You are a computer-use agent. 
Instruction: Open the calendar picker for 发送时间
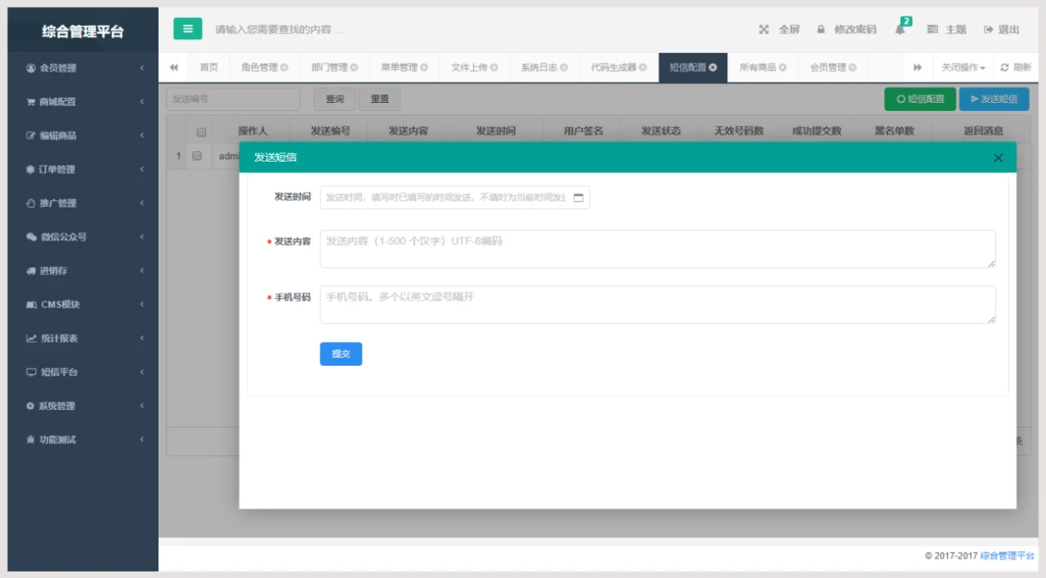tap(578, 197)
